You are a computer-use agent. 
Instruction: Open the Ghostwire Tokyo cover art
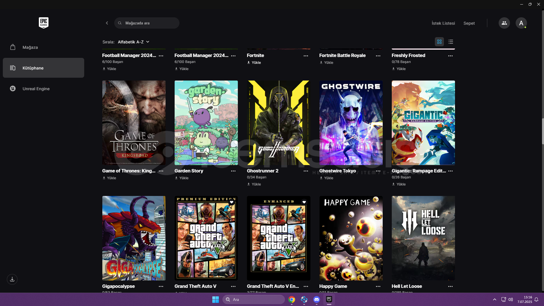[x=351, y=123]
